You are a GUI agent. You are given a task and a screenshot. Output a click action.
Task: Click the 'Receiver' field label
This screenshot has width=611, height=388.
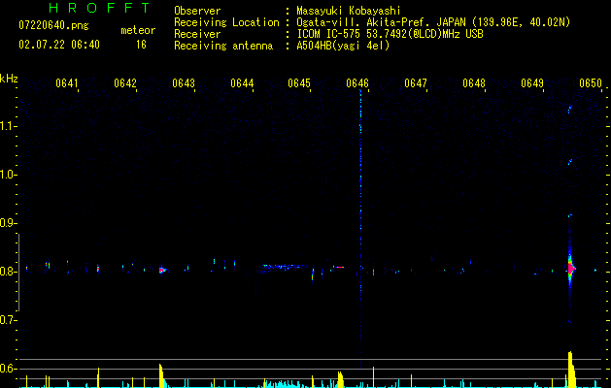click(197, 34)
